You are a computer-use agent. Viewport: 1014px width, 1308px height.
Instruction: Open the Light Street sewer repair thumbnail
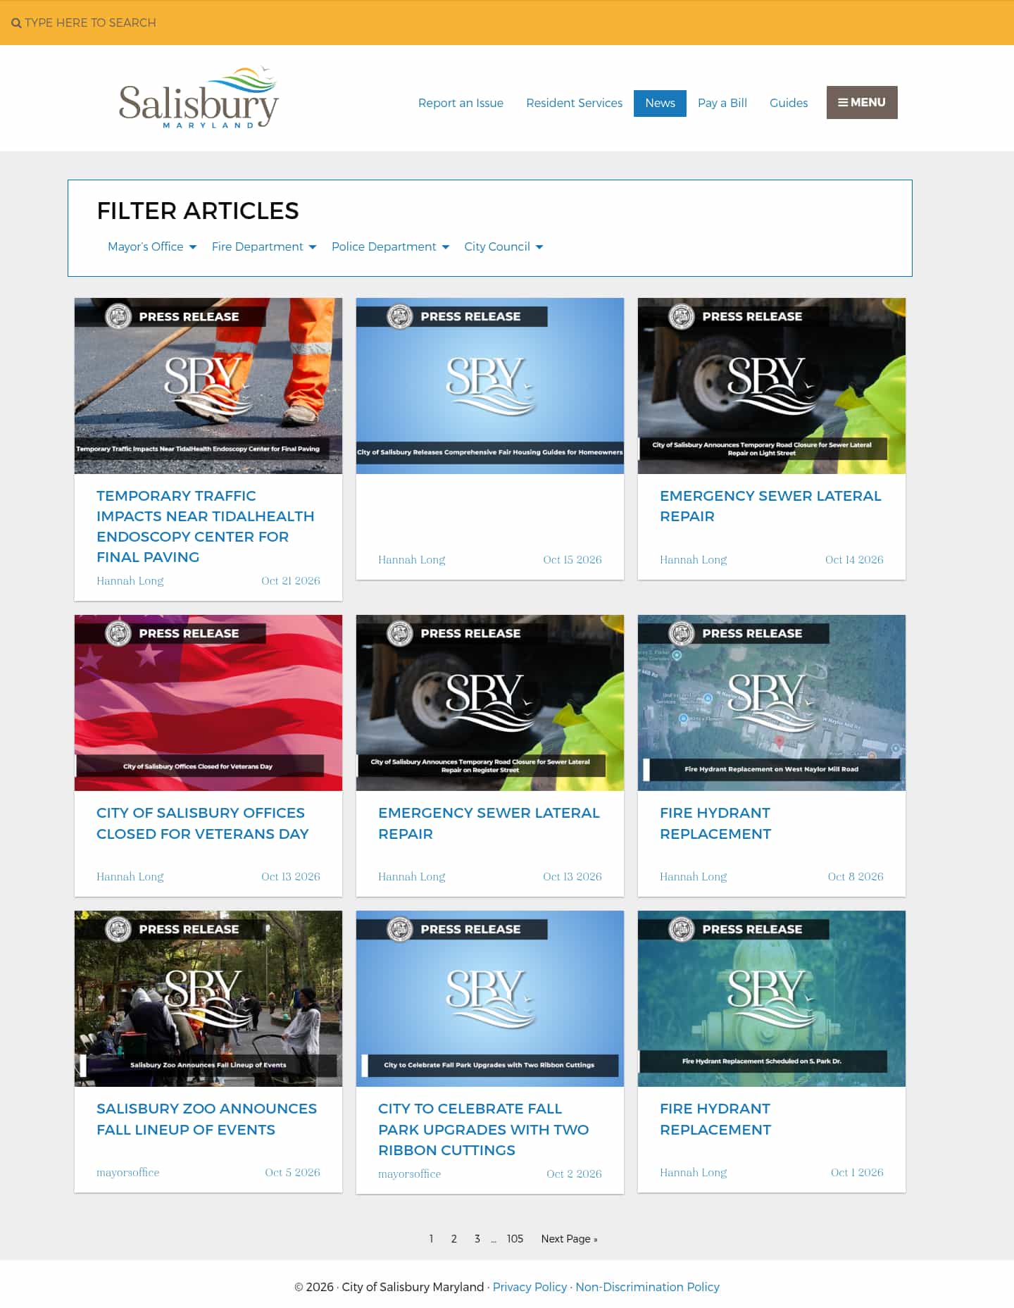pyautogui.click(x=772, y=385)
